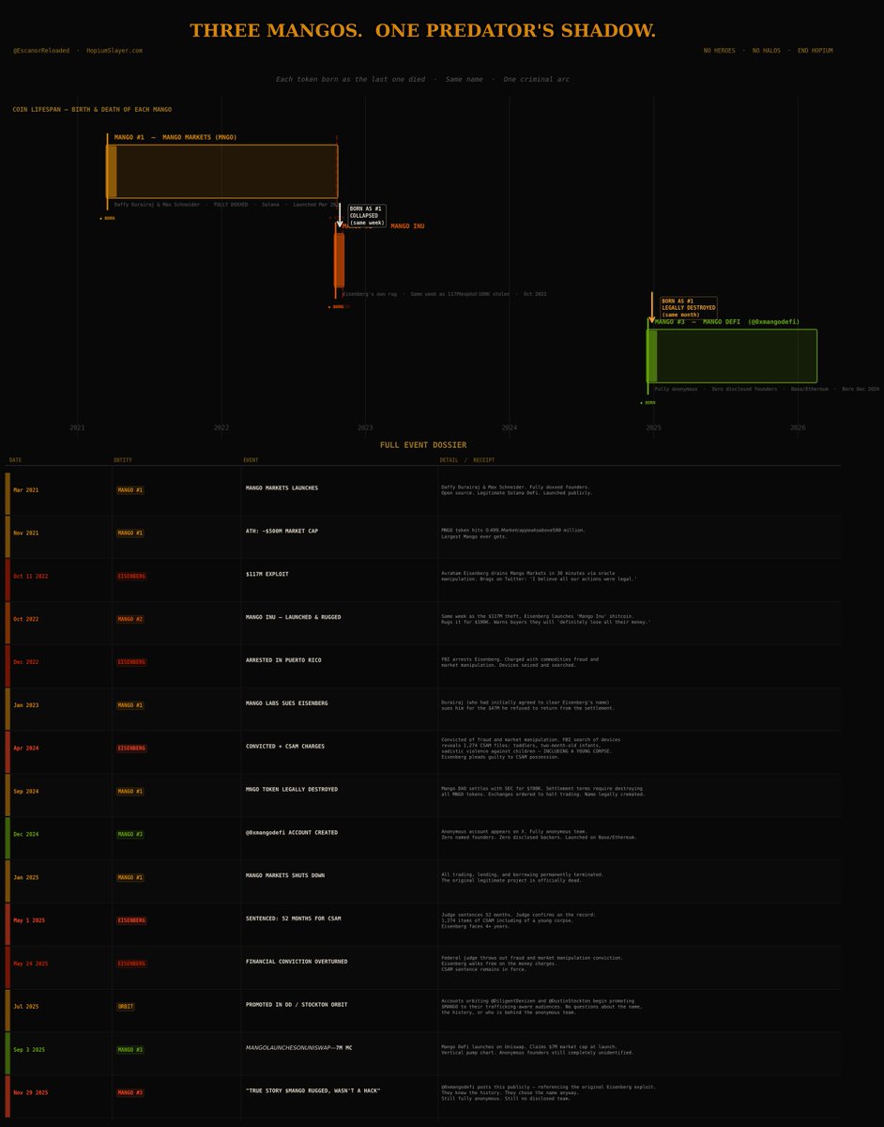This screenshot has height=1127, width=884.
Task: Click the 'Sep 2024' date cell
Action: 25,792
